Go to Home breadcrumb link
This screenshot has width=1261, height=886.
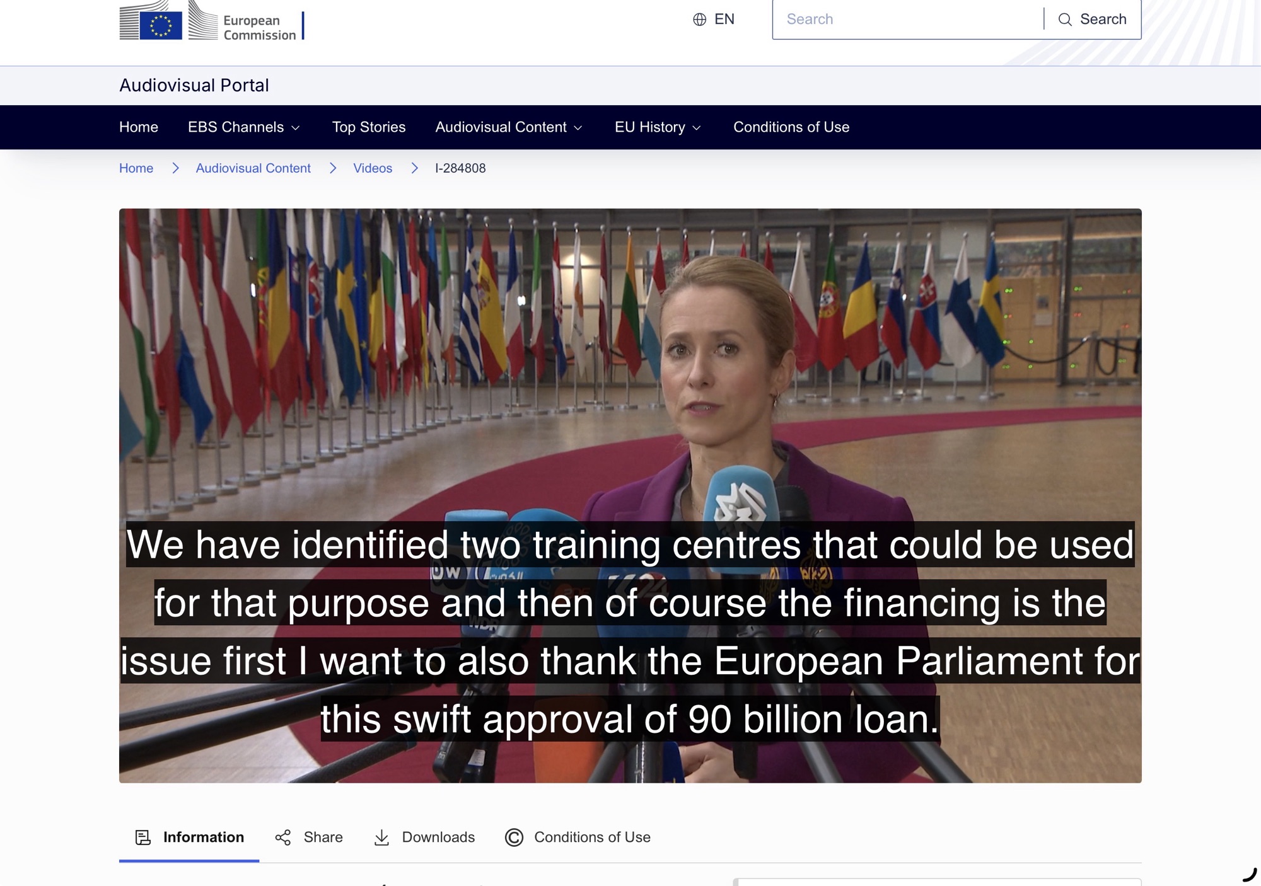pyautogui.click(x=136, y=168)
